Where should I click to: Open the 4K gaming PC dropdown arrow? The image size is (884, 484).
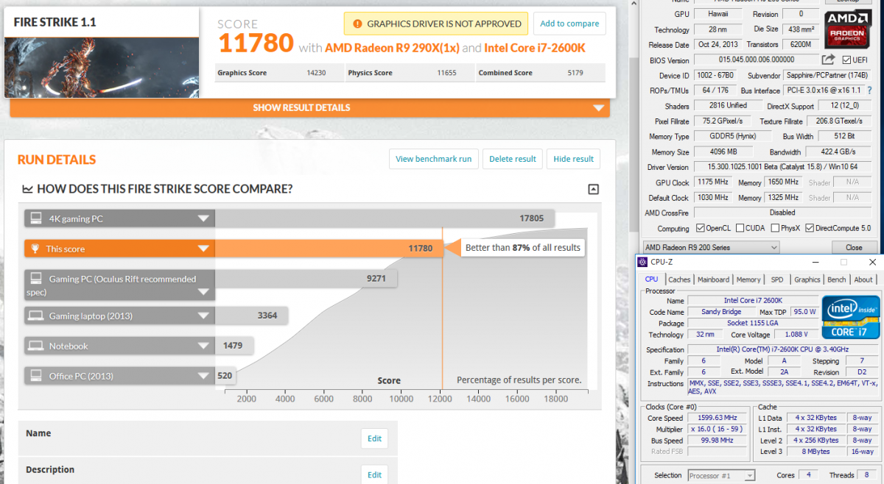pos(203,218)
